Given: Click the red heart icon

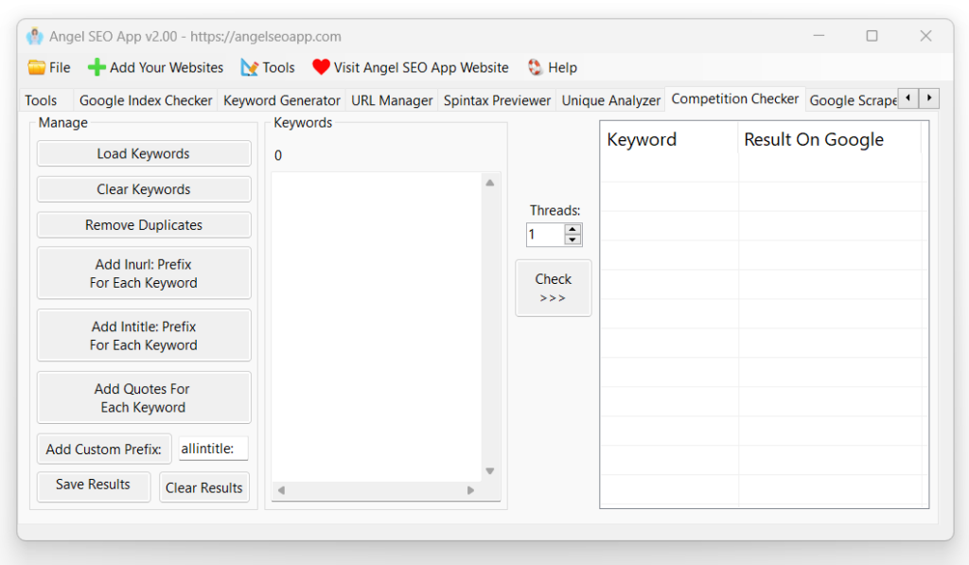Looking at the screenshot, I should [321, 67].
